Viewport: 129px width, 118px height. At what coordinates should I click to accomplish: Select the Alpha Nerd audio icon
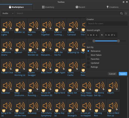coord(60,85)
